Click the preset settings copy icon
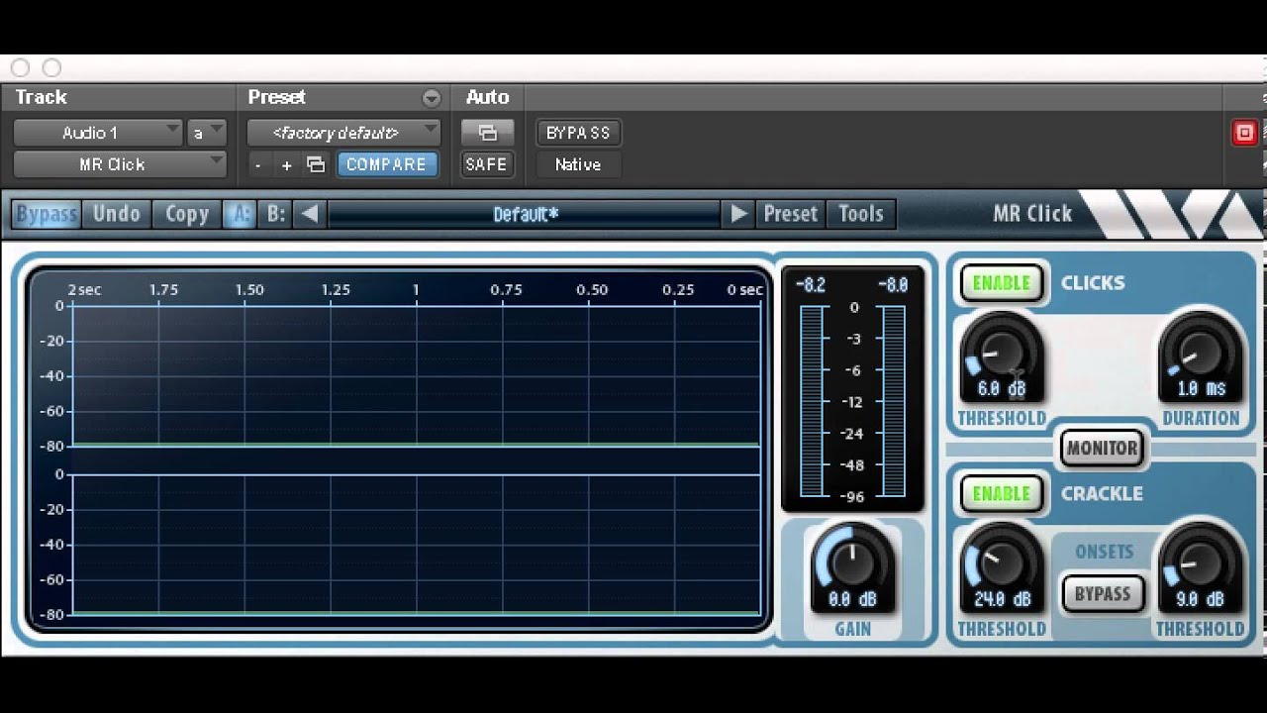The height and width of the screenshot is (713, 1267). point(316,164)
